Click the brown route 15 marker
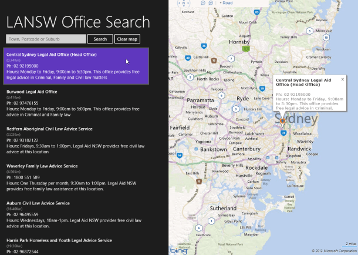This screenshot has width=358, height=255. click(214, 61)
